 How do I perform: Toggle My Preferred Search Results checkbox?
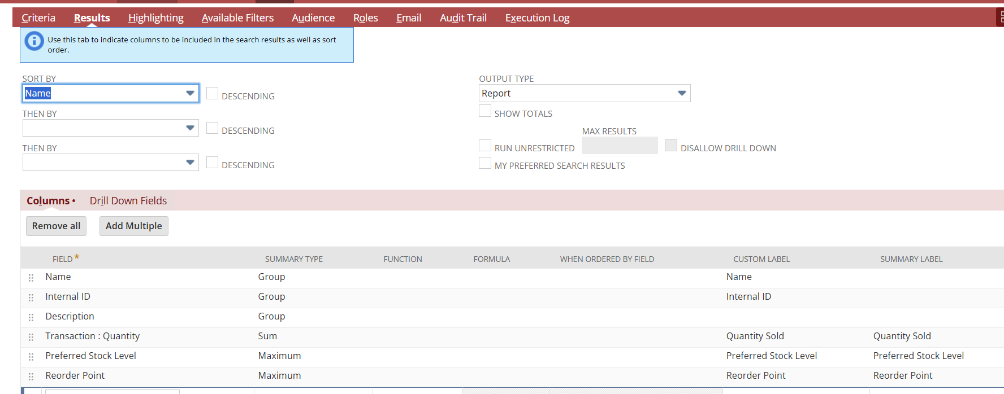click(x=485, y=163)
